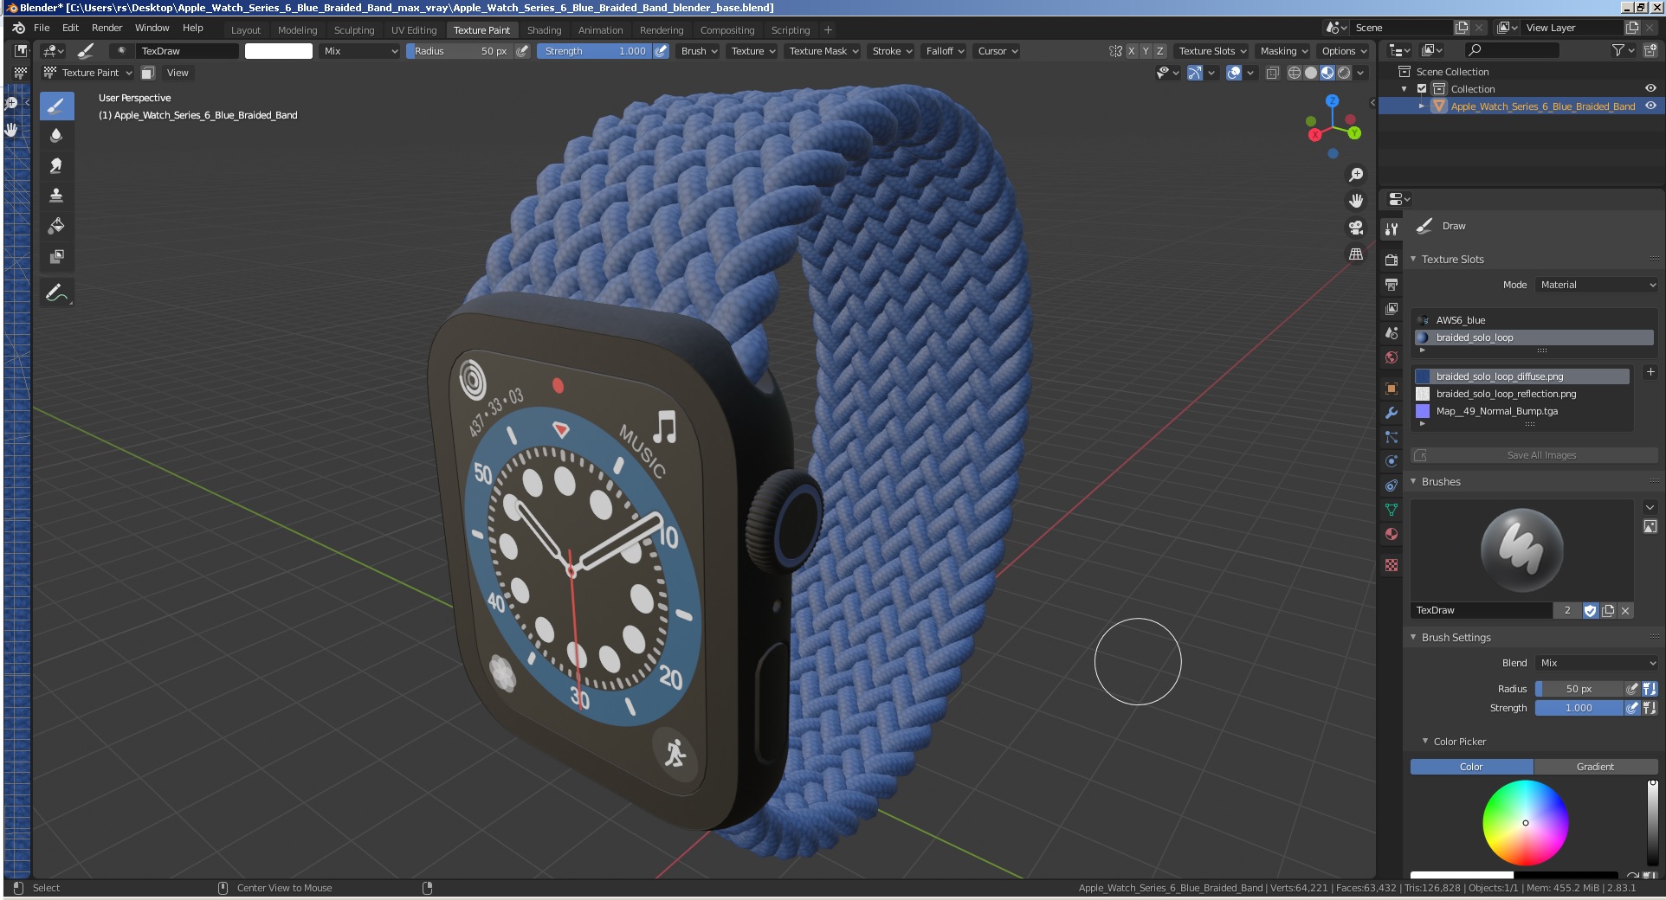Select the Smear tool
Image resolution: width=1666 pixels, height=900 pixels.
pyautogui.click(x=56, y=165)
